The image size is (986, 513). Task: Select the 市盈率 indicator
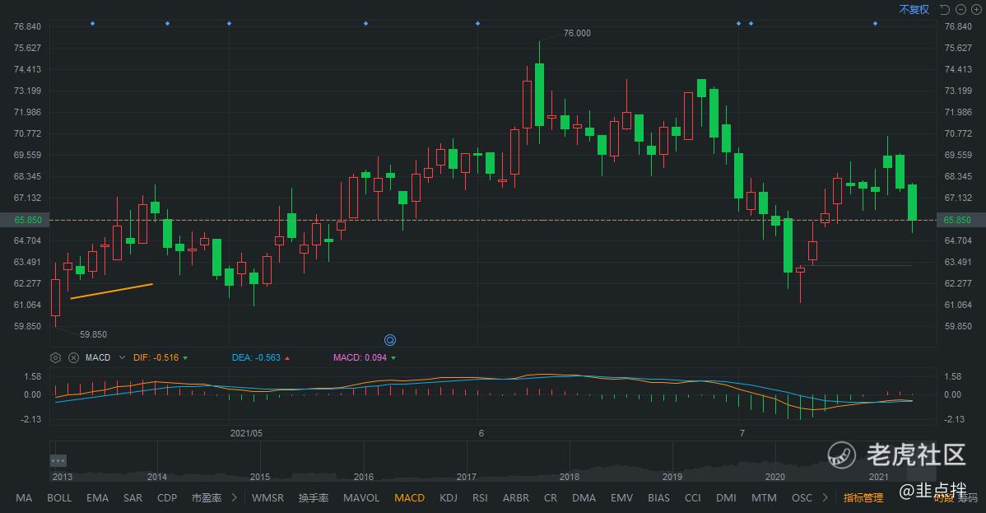(207, 498)
